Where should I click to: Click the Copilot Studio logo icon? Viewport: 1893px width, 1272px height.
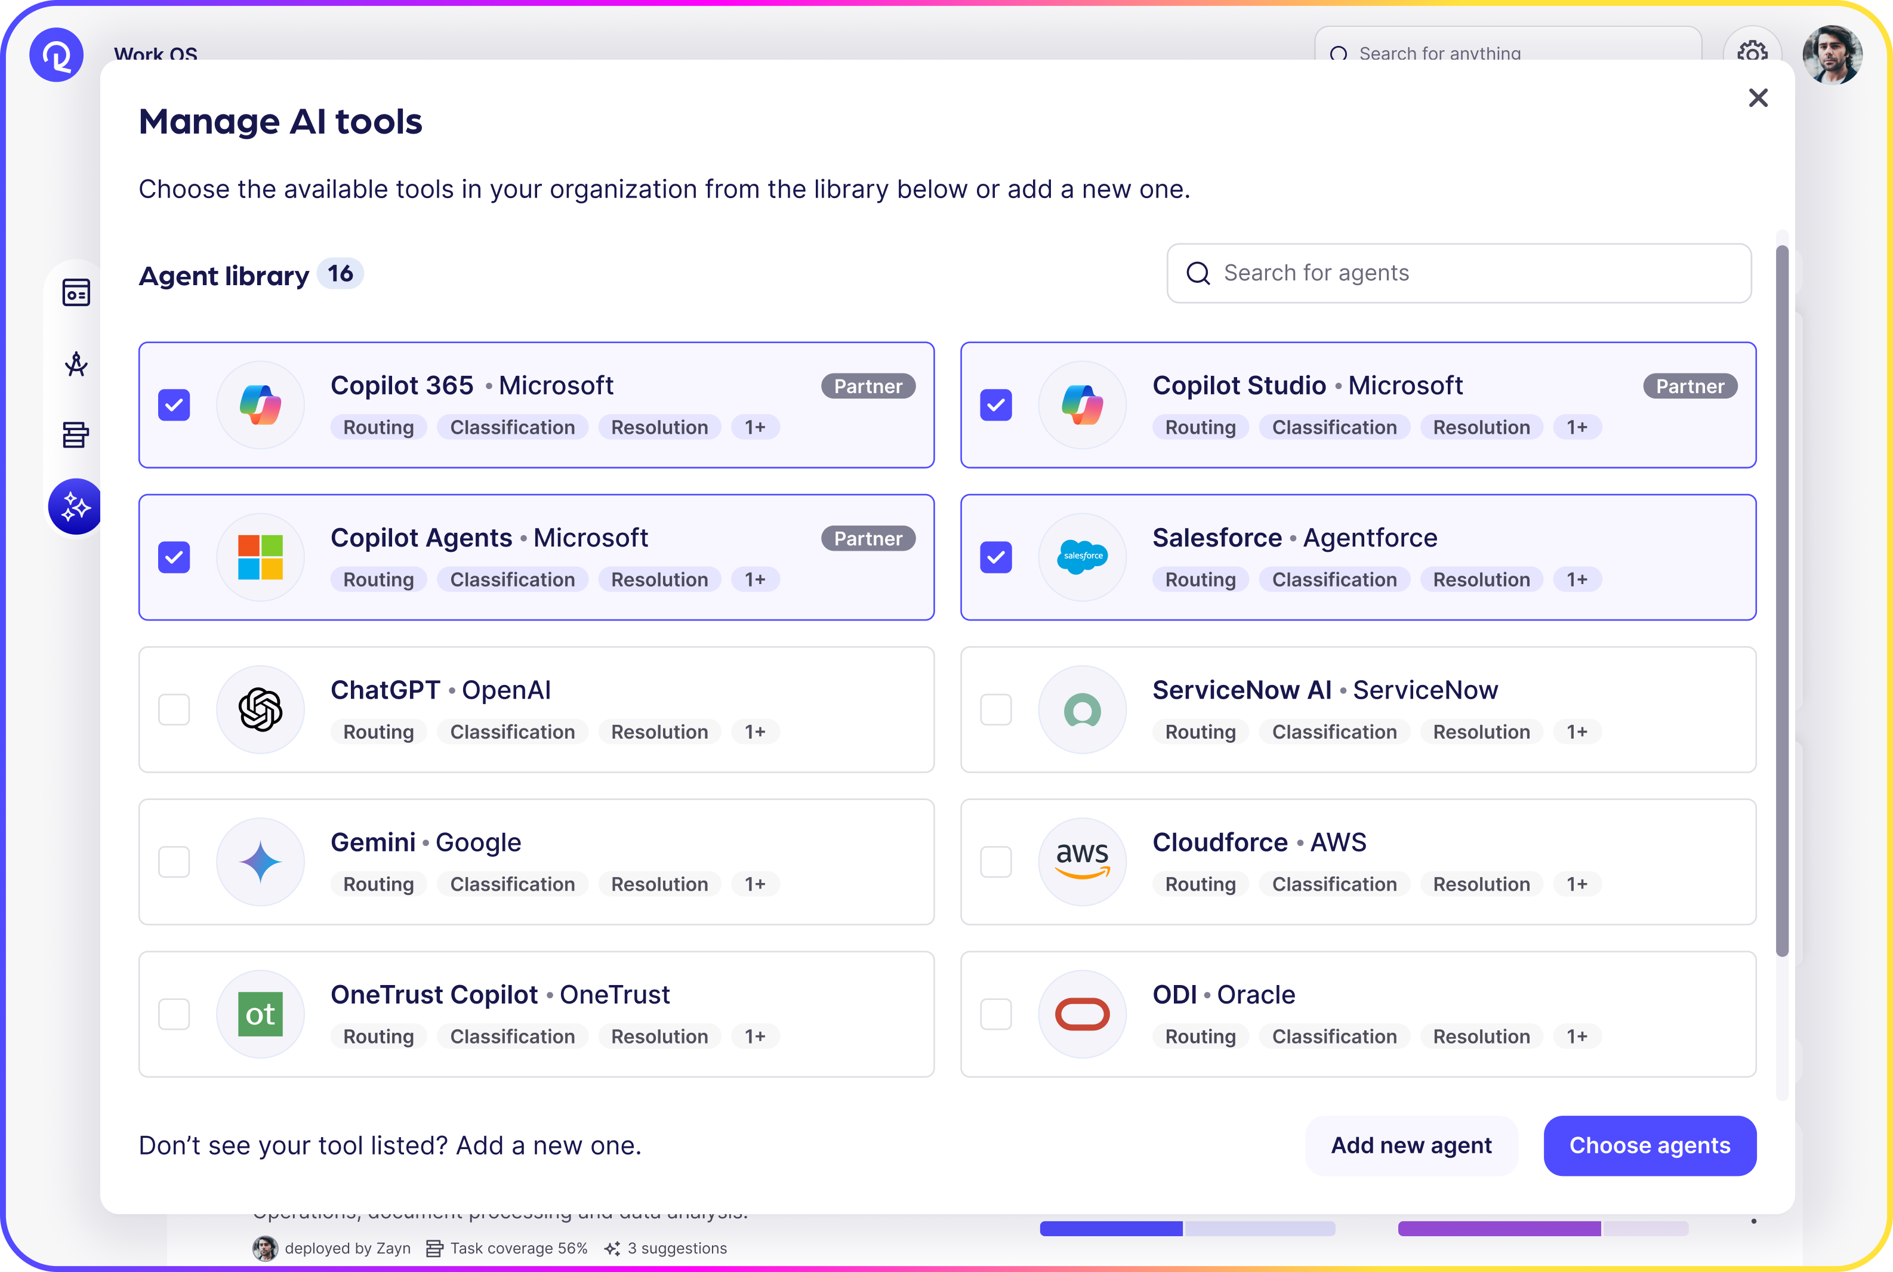pos(1083,405)
